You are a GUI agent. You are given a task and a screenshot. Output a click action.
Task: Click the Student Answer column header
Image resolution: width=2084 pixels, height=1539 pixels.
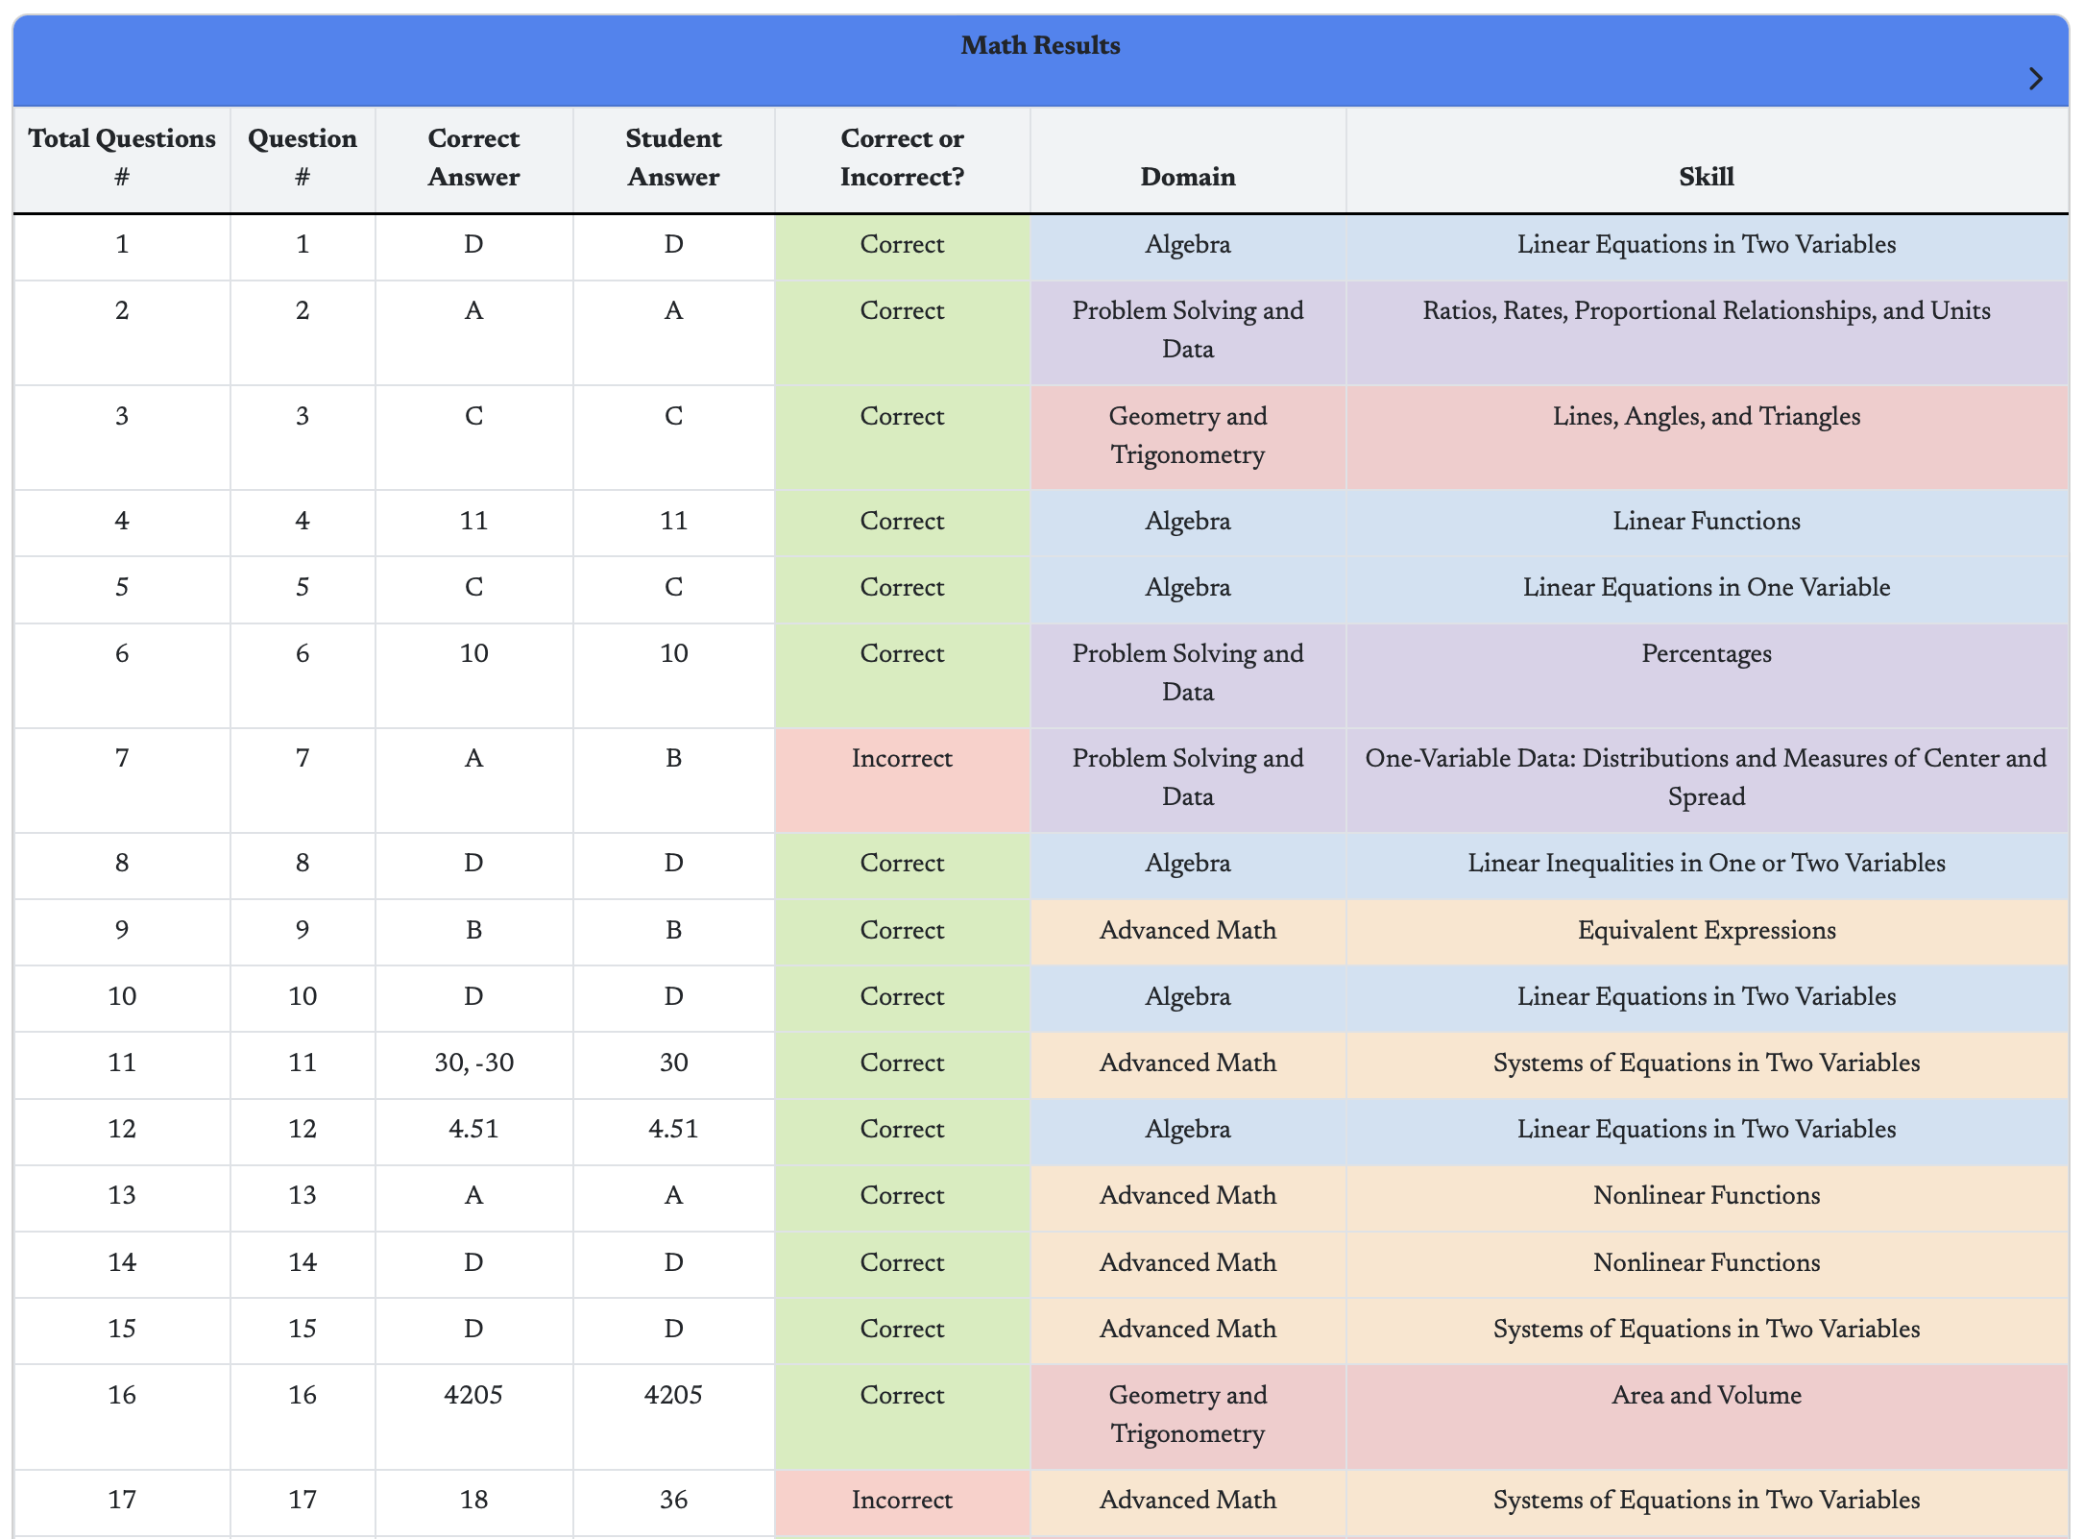pos(673,158)
